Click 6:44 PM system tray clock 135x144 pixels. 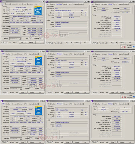129,47
